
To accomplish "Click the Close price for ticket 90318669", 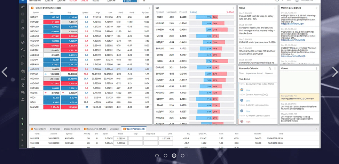I will (120, 138).
